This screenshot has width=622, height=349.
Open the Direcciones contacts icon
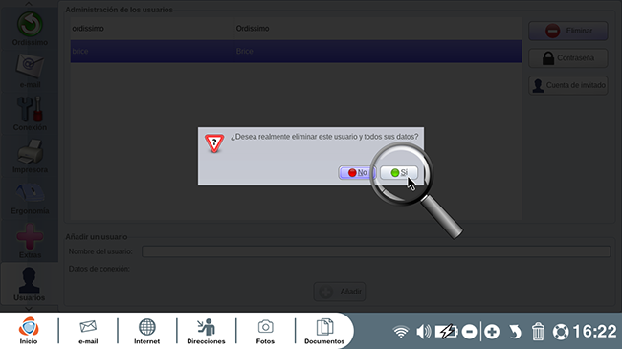[206, 332]
